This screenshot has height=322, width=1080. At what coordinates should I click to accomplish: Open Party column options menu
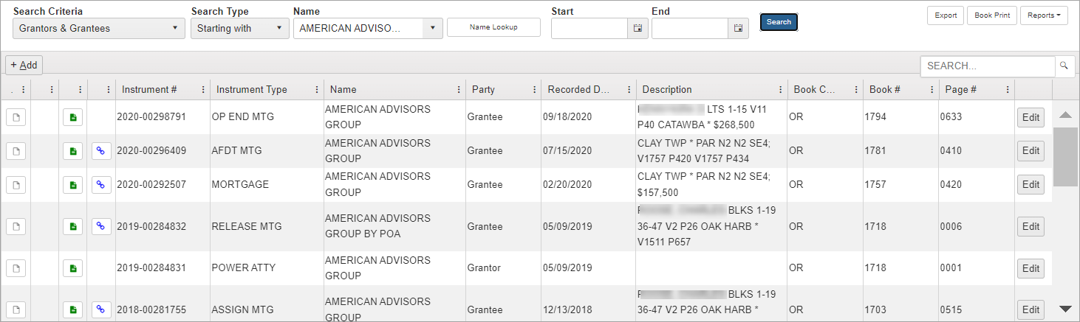pyautogui.click(x=533, y=90)
